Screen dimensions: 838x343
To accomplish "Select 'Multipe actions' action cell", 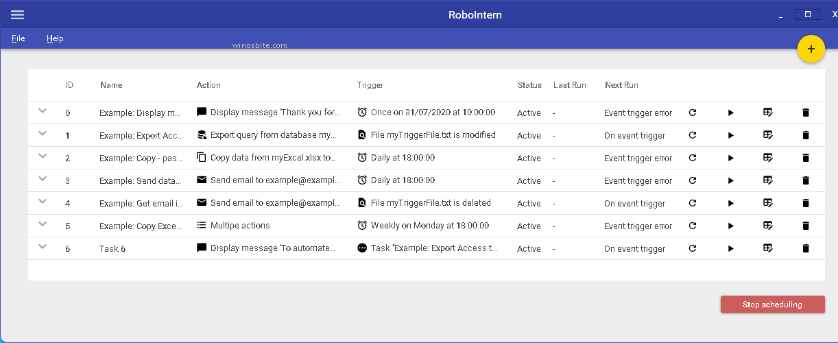I will [240, 226].
